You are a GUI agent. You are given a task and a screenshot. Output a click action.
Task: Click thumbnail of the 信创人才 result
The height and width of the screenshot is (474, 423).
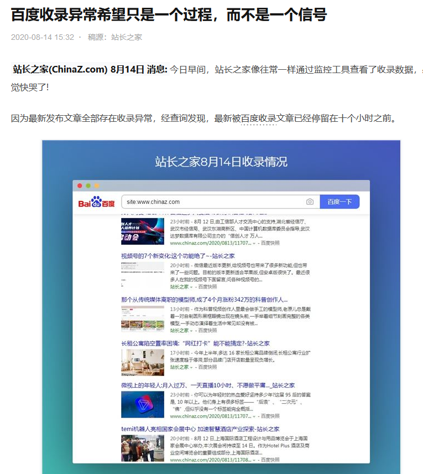[143, 231]
